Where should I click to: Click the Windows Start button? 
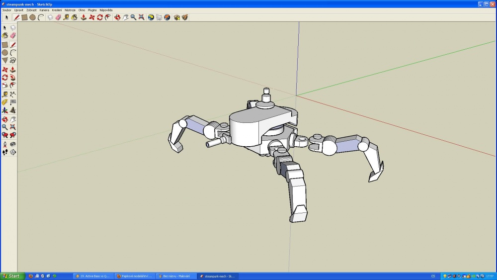(x=11, y=276)
